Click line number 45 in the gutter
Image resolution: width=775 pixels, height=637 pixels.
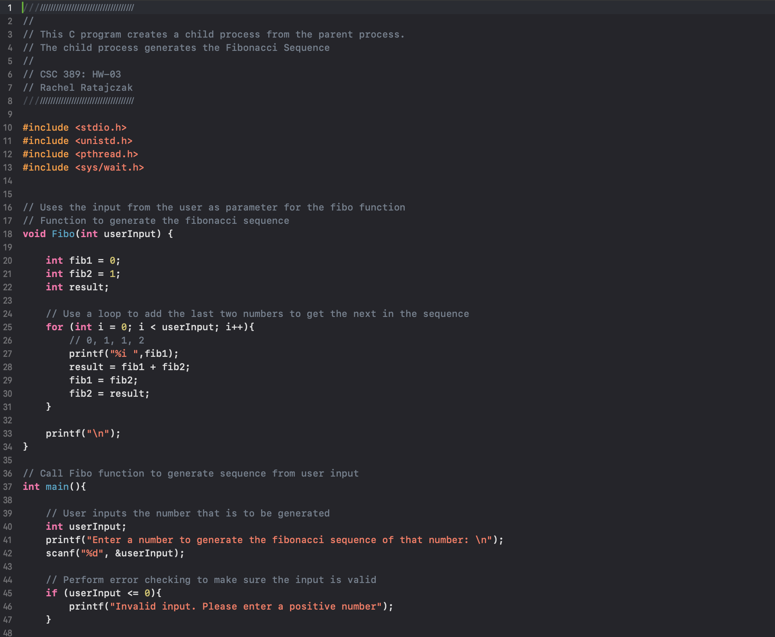[x=8, y=593]
